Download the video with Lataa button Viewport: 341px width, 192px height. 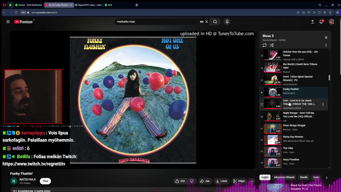(x=221, y=181)
